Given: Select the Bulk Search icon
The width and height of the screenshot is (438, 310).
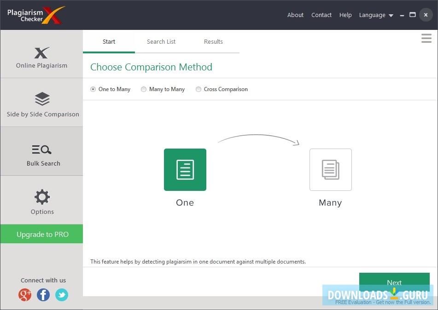Looking at the screenshot, I should pos(41,150).
